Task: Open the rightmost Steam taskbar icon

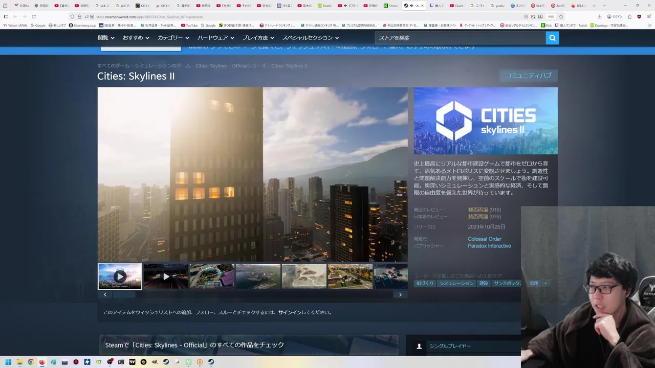Action: tap(211, 362)
